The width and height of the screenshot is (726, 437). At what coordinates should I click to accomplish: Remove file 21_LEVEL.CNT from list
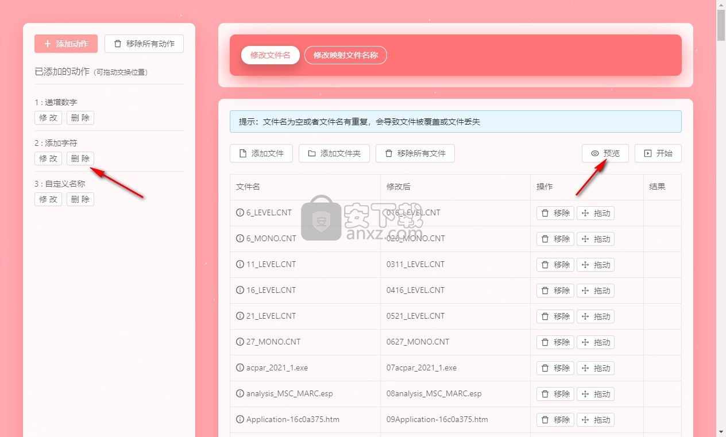click(555, 316)
